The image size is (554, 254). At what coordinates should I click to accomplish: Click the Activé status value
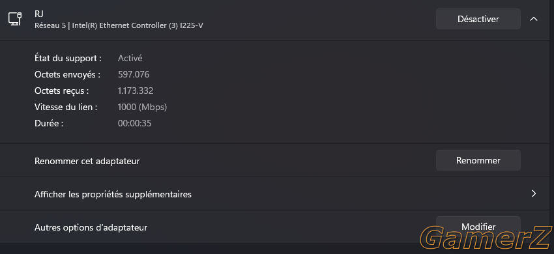pyautogui.click(x=130, y=58)
